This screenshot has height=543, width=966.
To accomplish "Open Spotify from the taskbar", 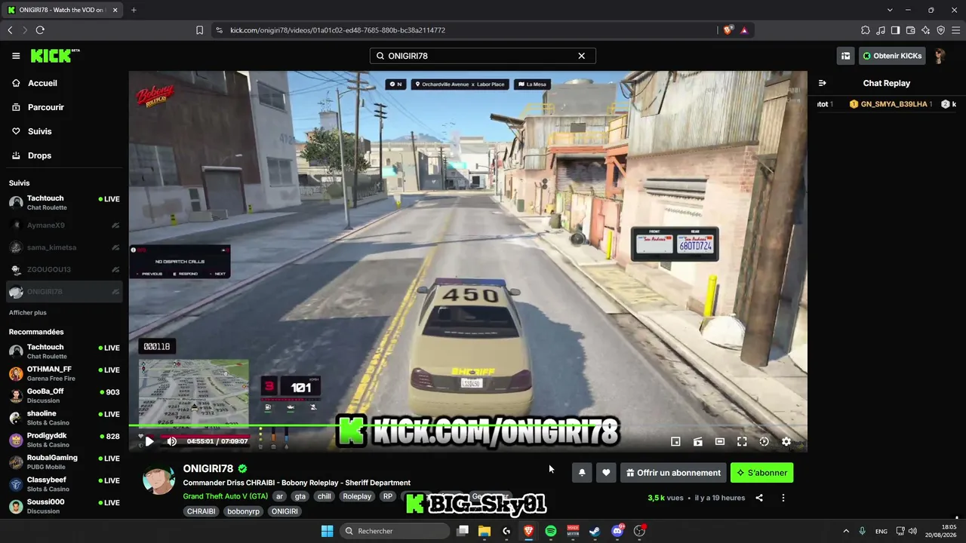I will (551, 531).
